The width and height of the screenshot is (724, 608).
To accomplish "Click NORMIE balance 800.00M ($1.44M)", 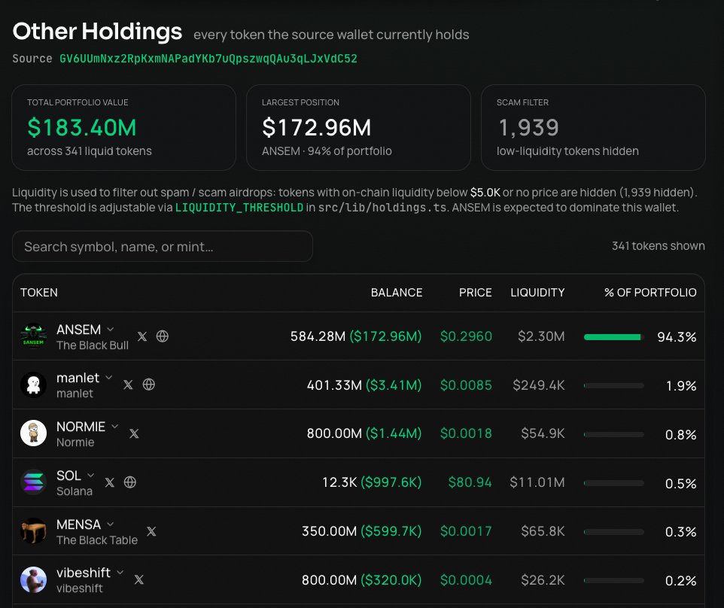I will tap(364, 433).
